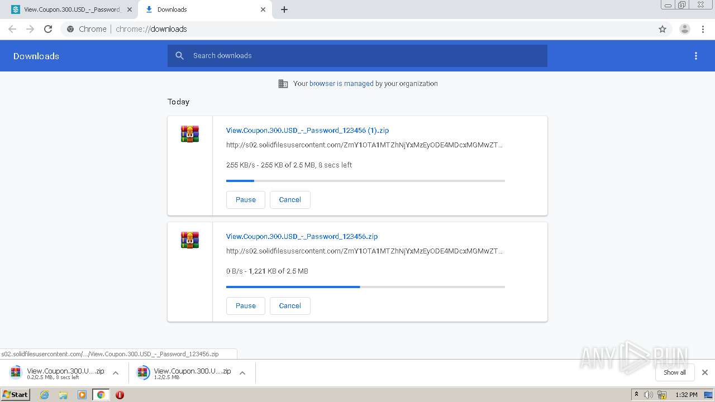Click the WinRAR icon of the second zip download
The height and width of the screenshot is (402, 715).
[190, 240]
